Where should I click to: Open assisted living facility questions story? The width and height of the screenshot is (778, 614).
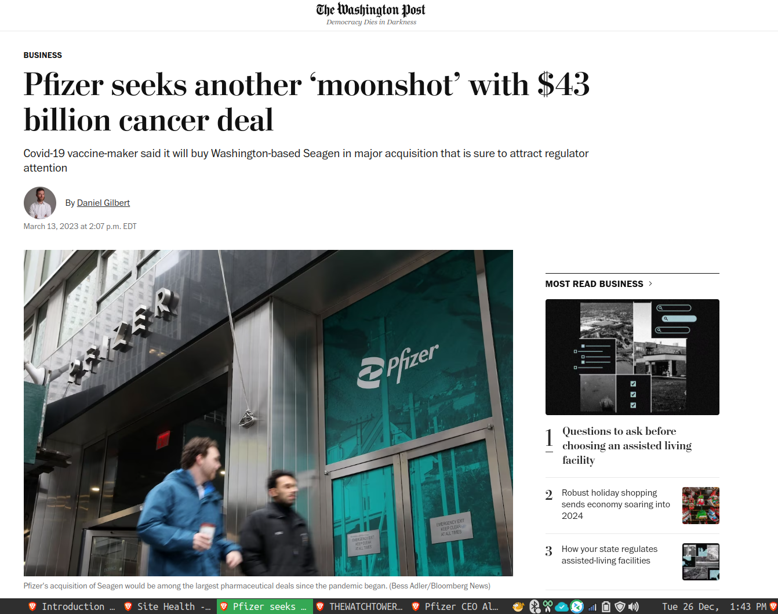627,445
